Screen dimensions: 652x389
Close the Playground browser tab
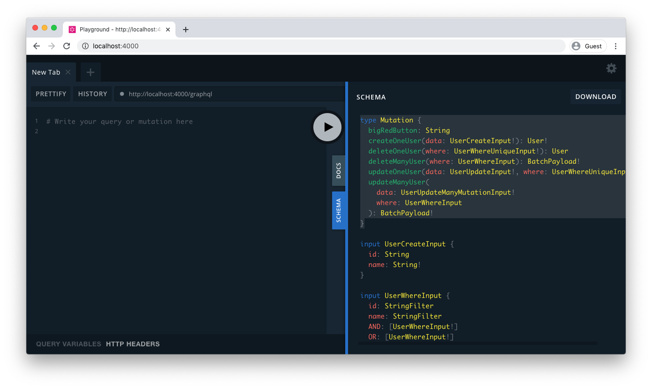[168, 30]
